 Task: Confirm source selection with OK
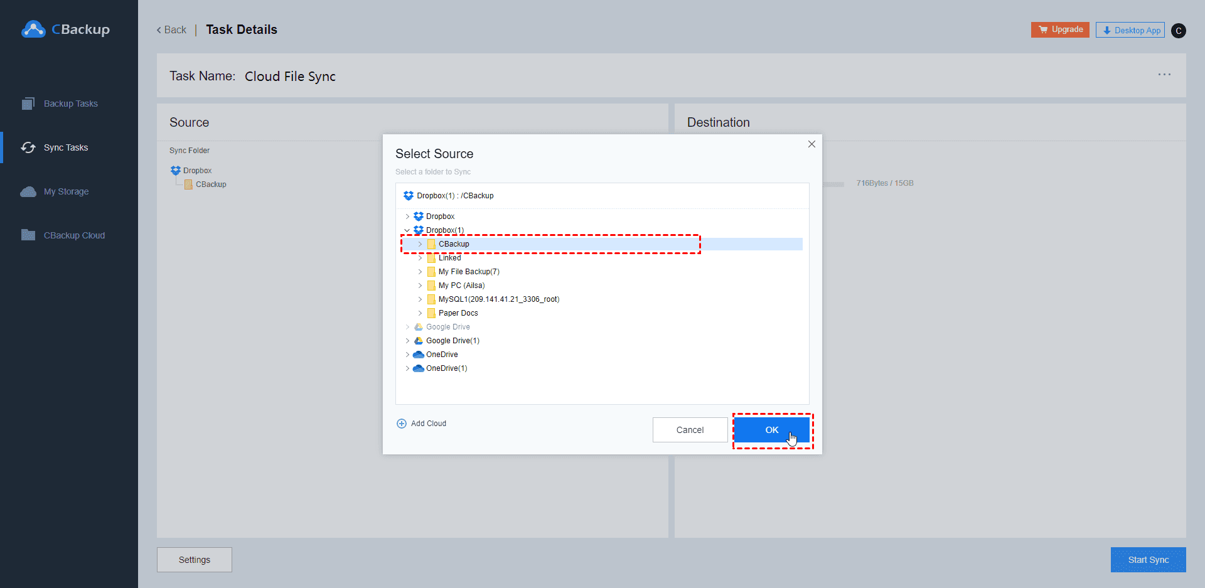pos(771,430)
